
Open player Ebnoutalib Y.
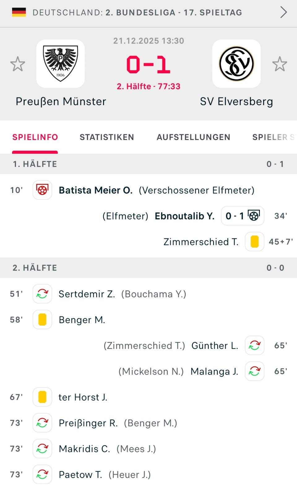(184, 216)
